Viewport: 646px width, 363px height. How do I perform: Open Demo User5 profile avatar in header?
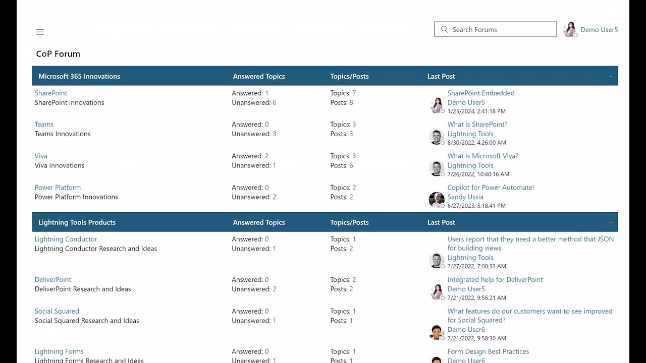[x=570, y=29]
